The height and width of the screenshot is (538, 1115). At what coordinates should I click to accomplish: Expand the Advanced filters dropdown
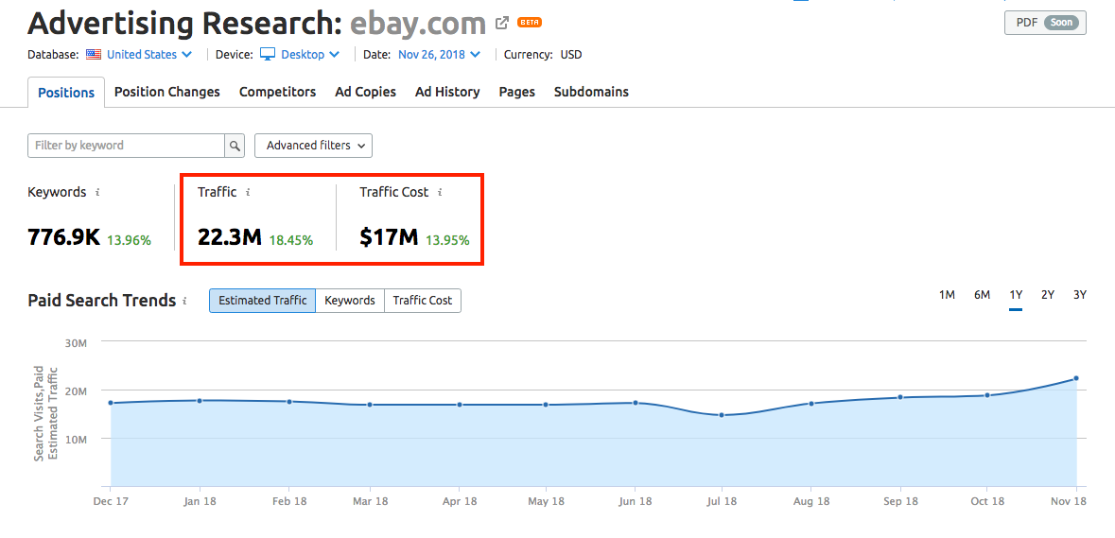313,145
